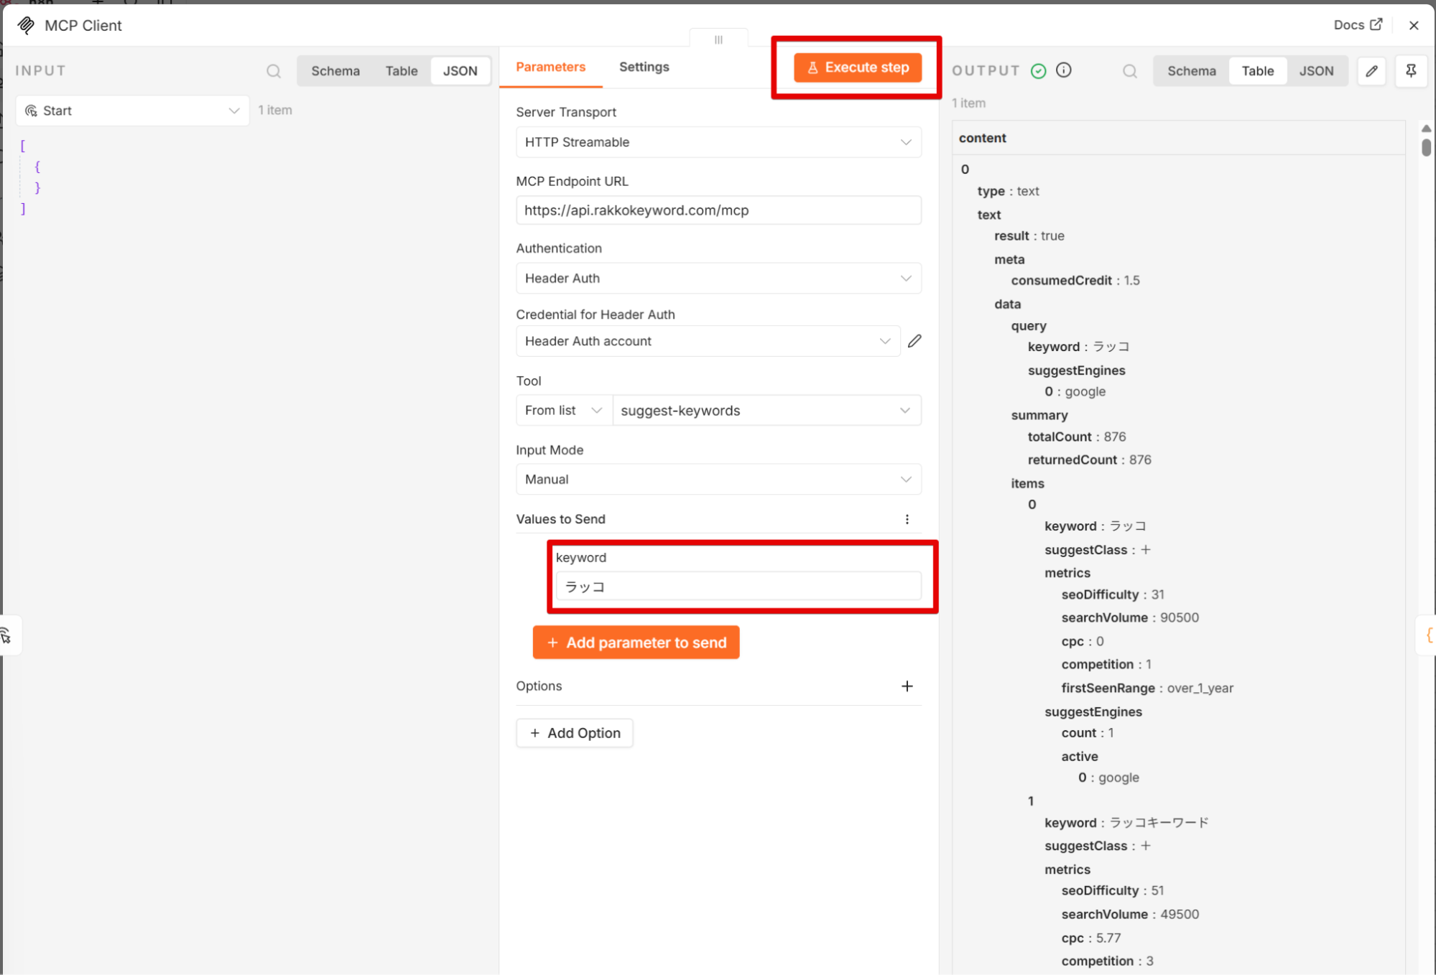The image size is (1436, 975).
Task: Open the Authentication dropdown
Action: [718, 278]
